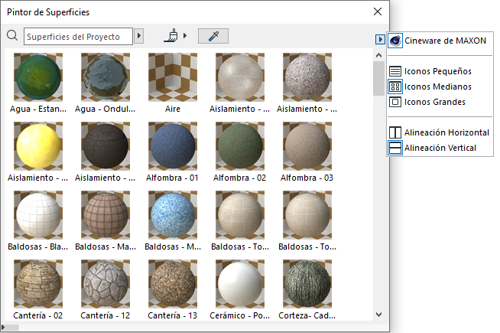The width and height of the screenshot is (500, 333).
Task: Select the dark black Aislamiento surface
Action: click(x=106, y=146)
